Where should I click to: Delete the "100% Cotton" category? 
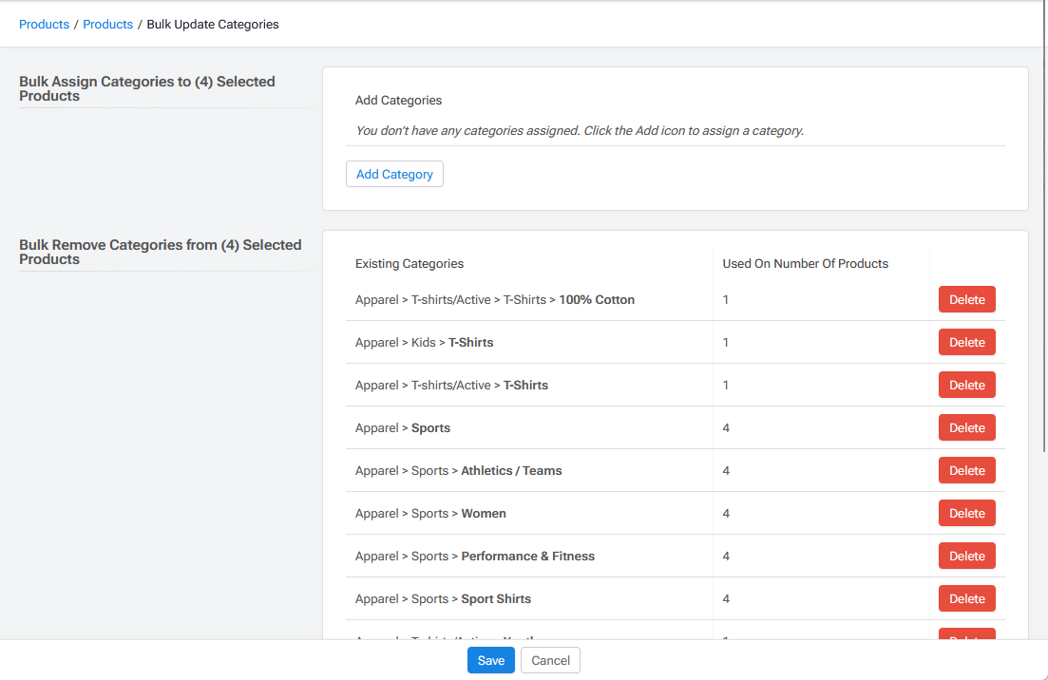966,299
